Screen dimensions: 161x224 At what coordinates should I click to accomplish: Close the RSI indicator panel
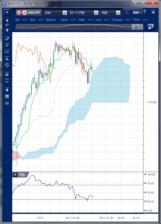tap(15, 175)
